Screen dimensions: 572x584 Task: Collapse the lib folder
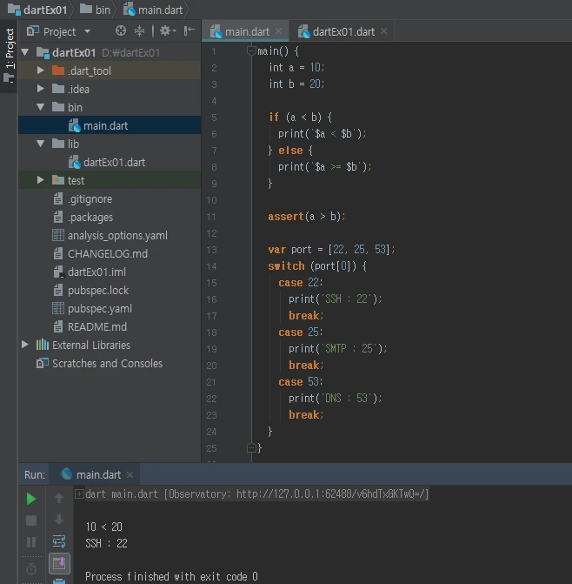pyautogui.click(x=41, y=144)
